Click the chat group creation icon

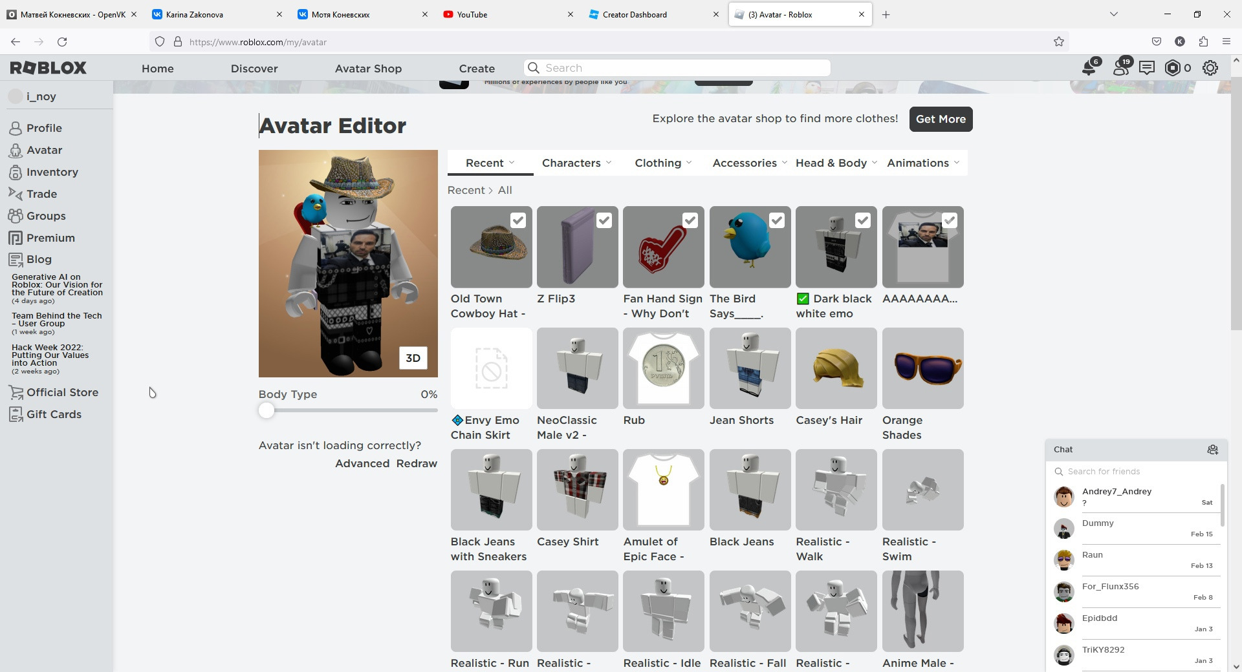(x=1212, y=450)
